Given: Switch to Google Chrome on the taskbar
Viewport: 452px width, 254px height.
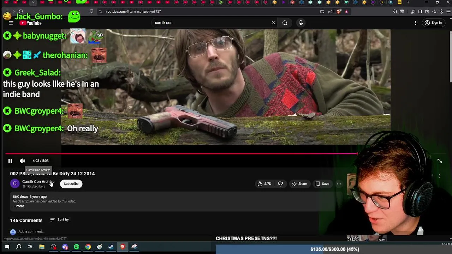Looking at the screenshot, I should (88, 247).
